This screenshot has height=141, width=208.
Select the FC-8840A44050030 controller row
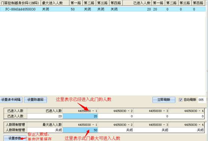point(103,9)
